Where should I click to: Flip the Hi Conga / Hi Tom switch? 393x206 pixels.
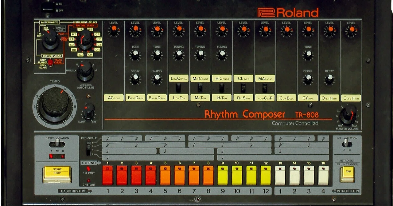pos(222,88)
